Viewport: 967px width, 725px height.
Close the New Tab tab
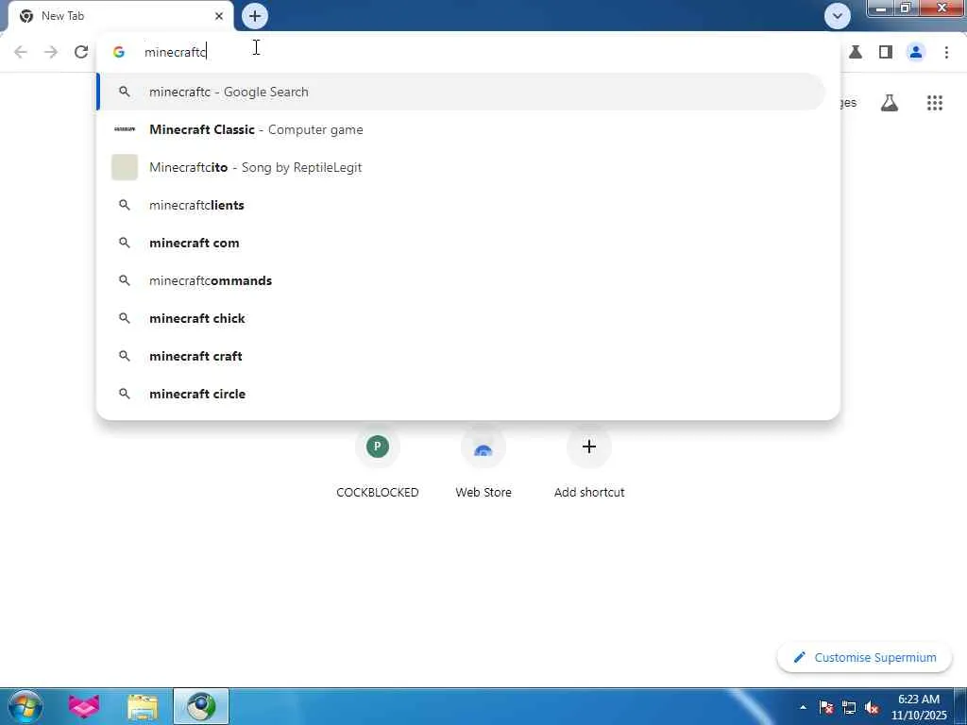click(219, 16)
